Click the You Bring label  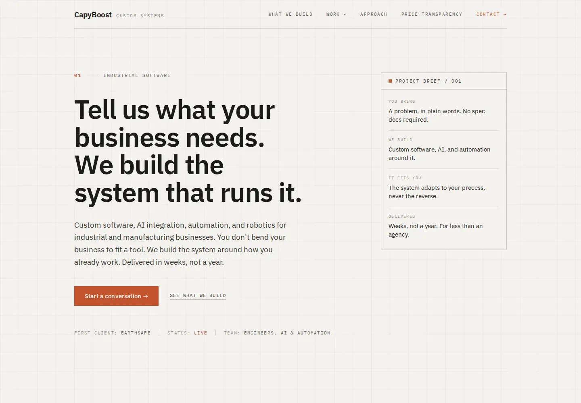click(402, 102)
